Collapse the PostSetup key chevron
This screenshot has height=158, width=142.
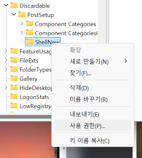click(x=14, y=14)
